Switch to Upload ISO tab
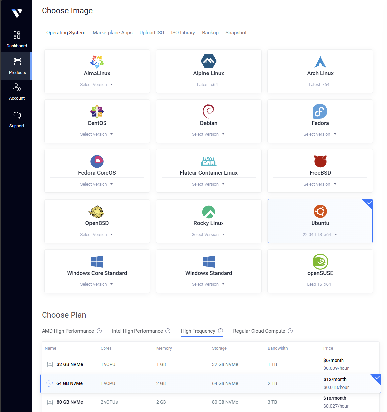The height and width of the screenshot is (412, 387). (x=152, y=33)
